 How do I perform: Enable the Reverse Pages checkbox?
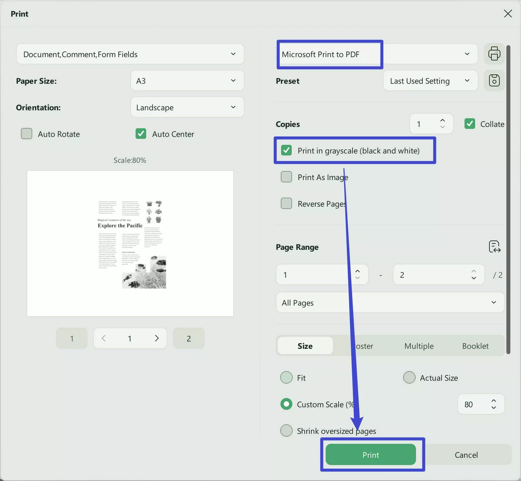286,204
